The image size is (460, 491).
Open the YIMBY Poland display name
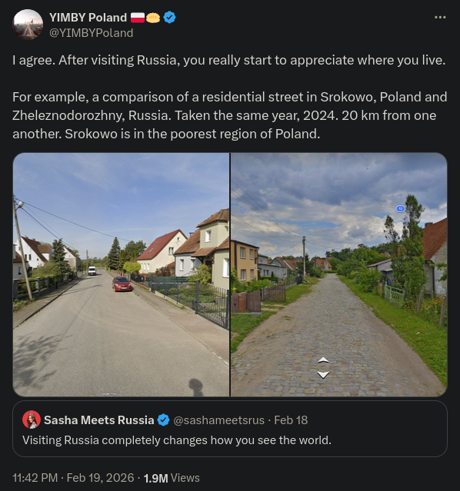point(88,18)
